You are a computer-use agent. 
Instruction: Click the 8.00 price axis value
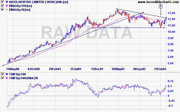[x=171, y=44]
